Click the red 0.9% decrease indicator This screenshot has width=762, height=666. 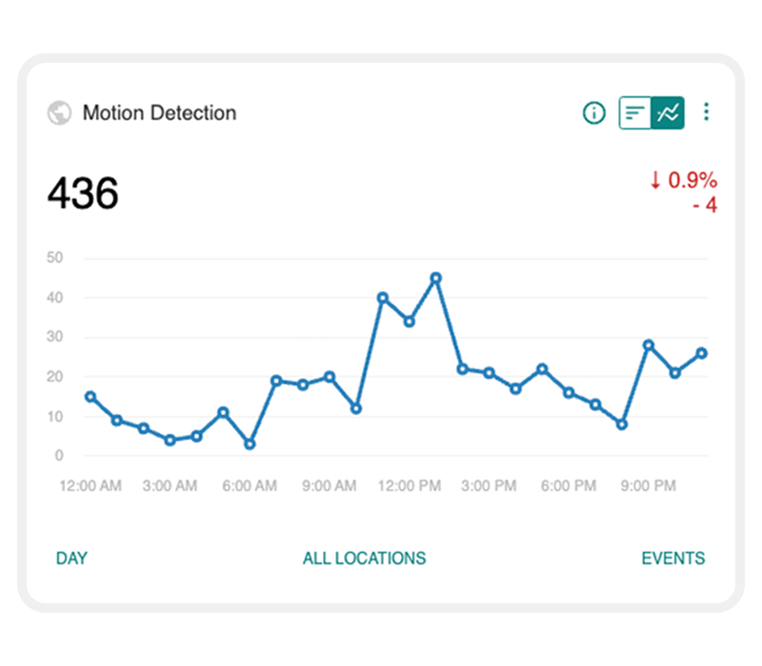tap(684, 180)
